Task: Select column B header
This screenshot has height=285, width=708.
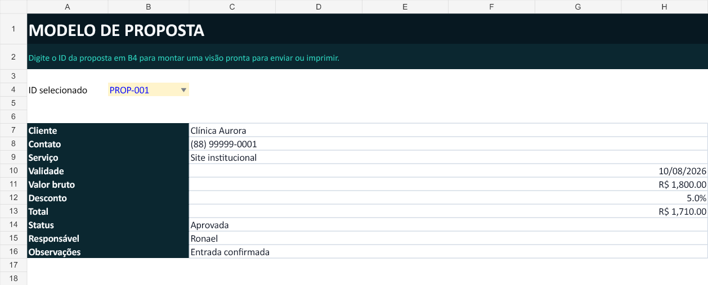Action: click(149, 7)
